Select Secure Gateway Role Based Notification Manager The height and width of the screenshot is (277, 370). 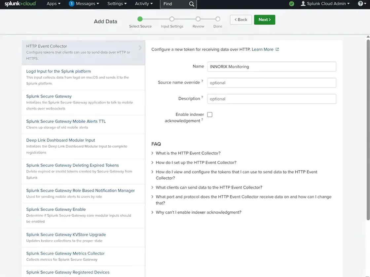pos(84,194)
